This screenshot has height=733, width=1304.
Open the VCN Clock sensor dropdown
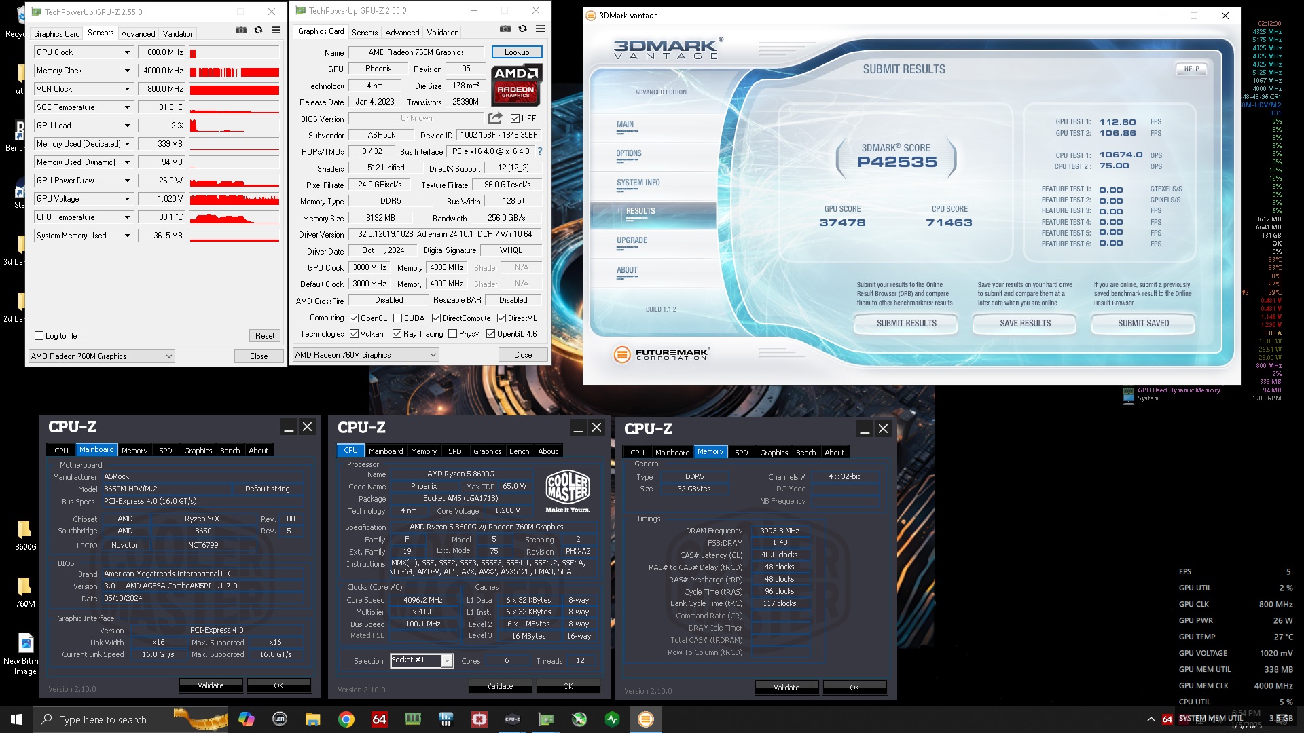pos(126,89)
